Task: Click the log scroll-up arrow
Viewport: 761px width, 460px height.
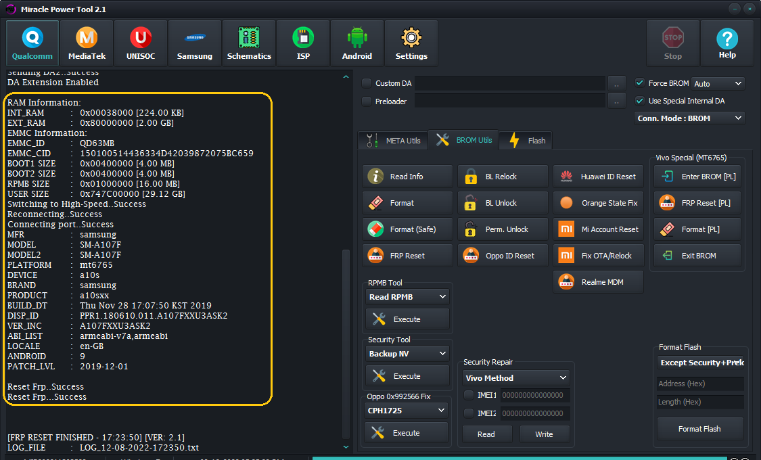Action: (346, 76)
